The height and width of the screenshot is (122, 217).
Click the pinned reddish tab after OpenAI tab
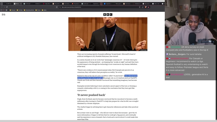[101, 4]
